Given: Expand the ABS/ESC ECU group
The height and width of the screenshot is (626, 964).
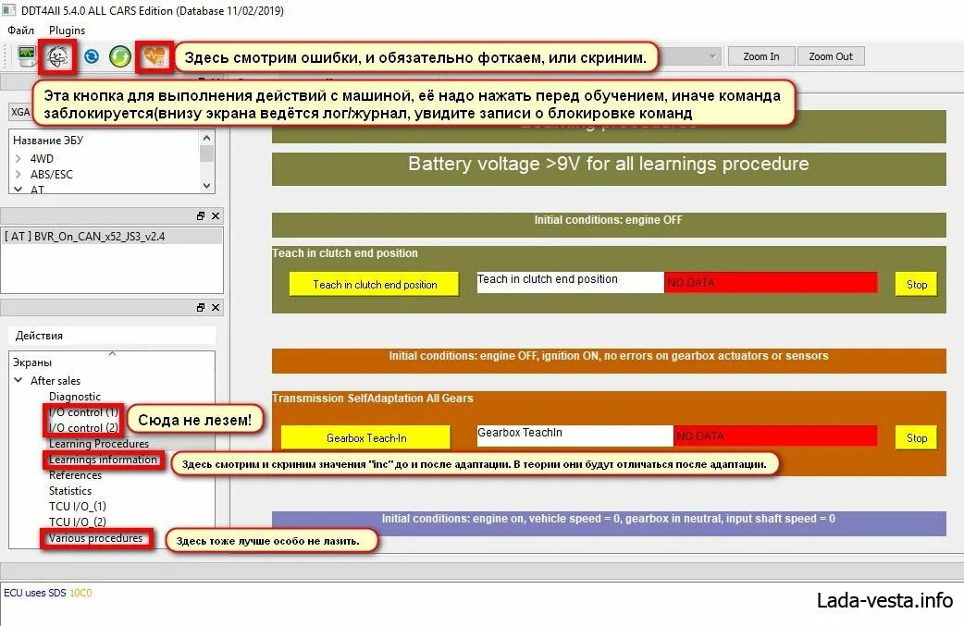Looking at the screenshot, I should (19, 175).
